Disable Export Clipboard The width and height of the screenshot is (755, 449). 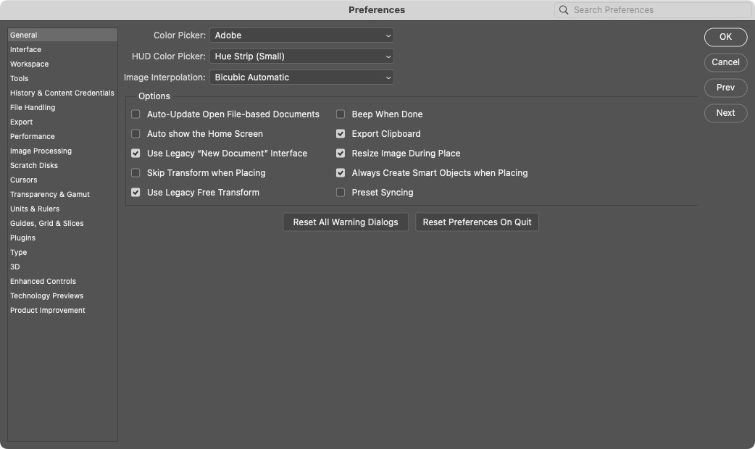tap(341, 133)
